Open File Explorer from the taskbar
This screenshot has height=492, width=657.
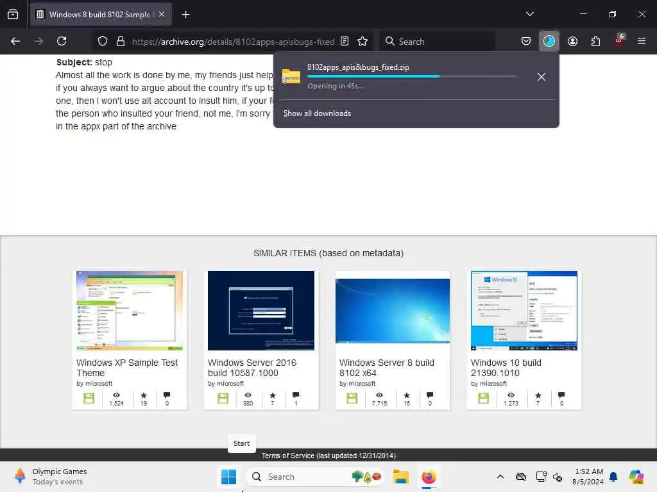(x=400, y=477)
